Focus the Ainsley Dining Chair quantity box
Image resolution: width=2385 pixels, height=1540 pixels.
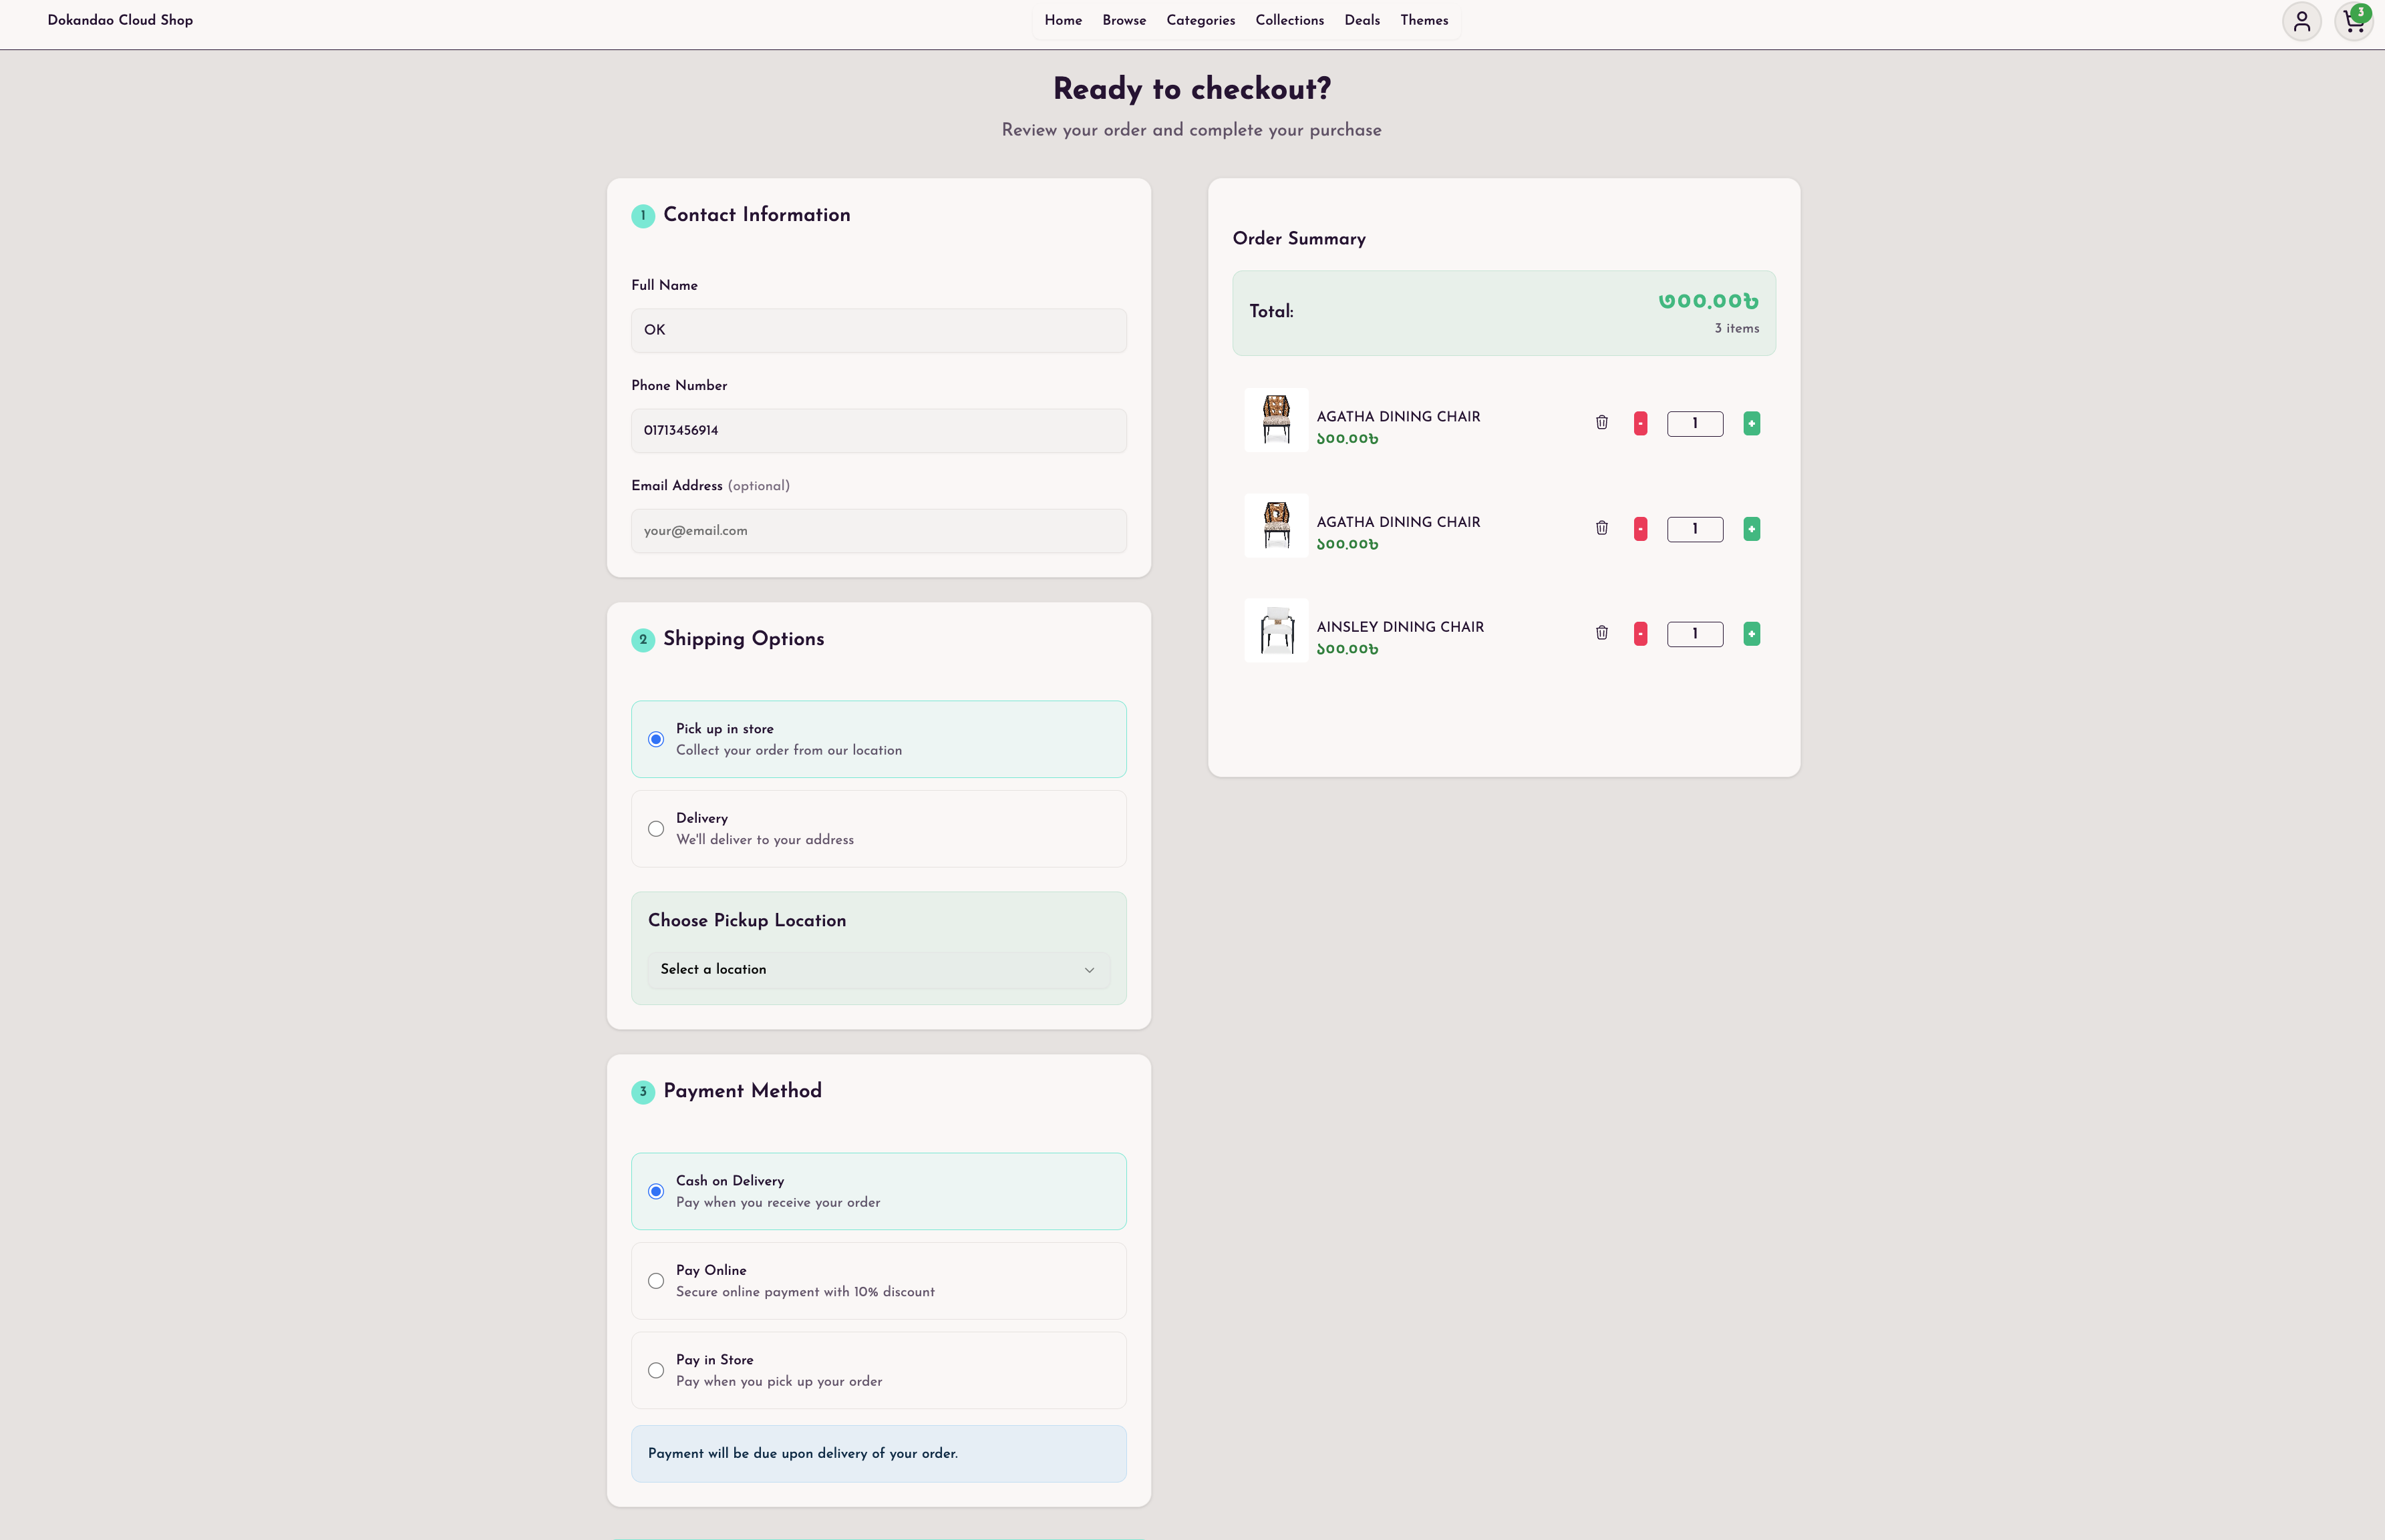pos(1695,634)
